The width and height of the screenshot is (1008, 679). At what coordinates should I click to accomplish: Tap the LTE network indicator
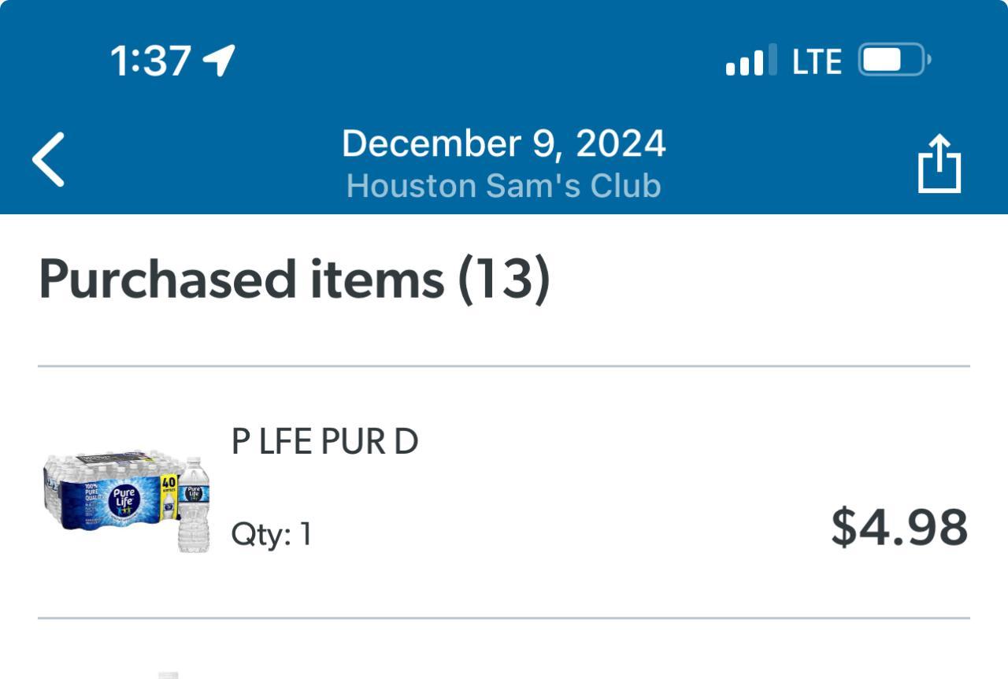(817, 61)
